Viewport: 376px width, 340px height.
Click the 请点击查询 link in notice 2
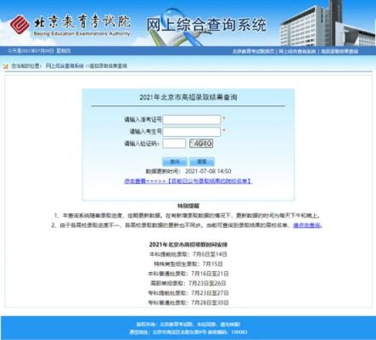tap(307, 225)
